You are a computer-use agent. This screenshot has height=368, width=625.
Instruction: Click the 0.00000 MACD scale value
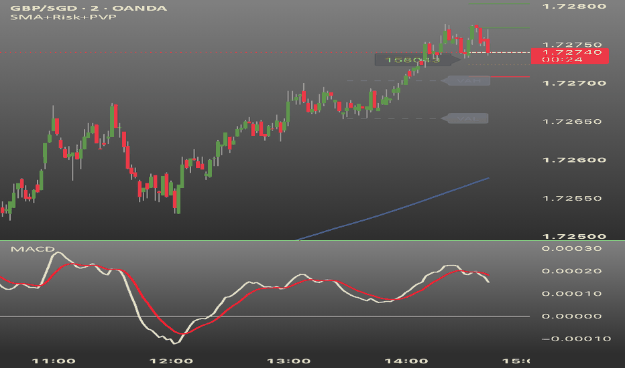click(571, 316)
